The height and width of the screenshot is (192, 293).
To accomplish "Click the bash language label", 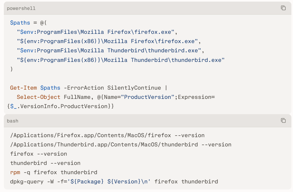I will (x=12, y=121).
